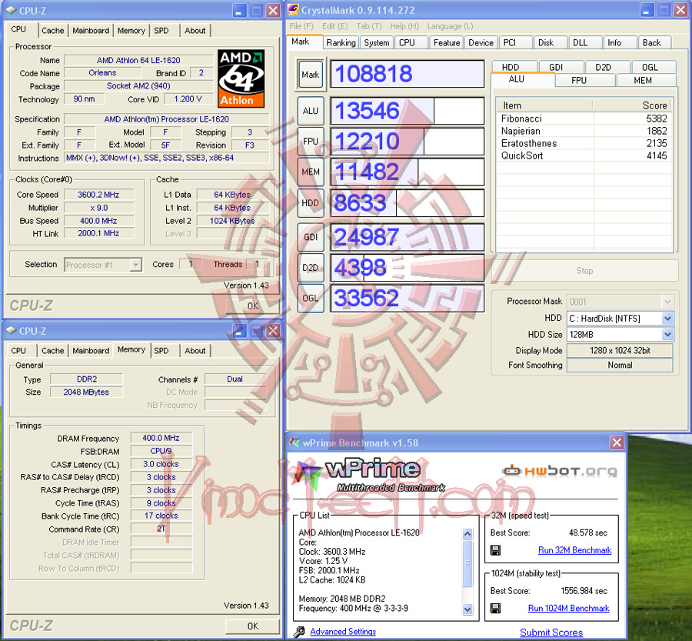Open the HDD drive dropdown in CrystalMark
The height and width of the screenshot is (641, 692).
[667, 318]
